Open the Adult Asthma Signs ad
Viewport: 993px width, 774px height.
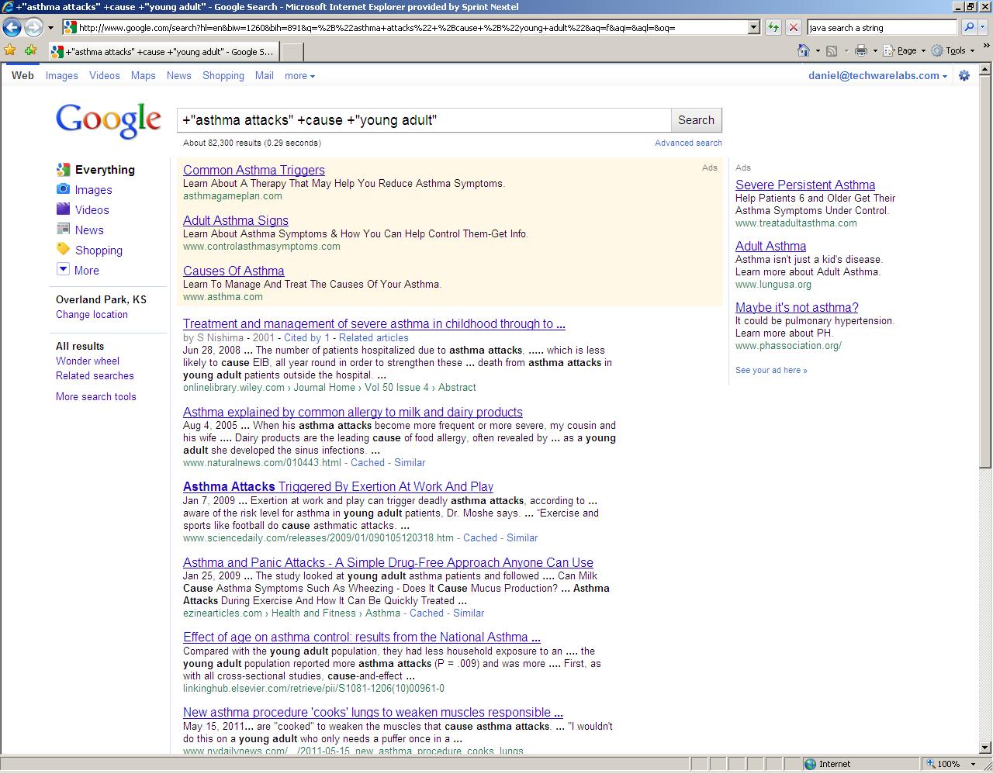point(236,221)
